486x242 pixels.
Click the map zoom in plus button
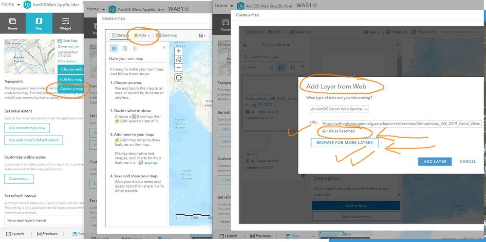tap(179, 51)
